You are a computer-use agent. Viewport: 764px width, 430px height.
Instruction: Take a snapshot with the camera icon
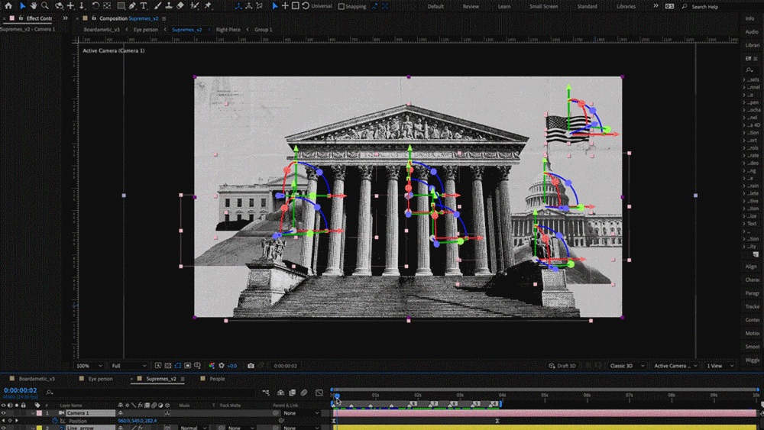(x=251, y=366)
